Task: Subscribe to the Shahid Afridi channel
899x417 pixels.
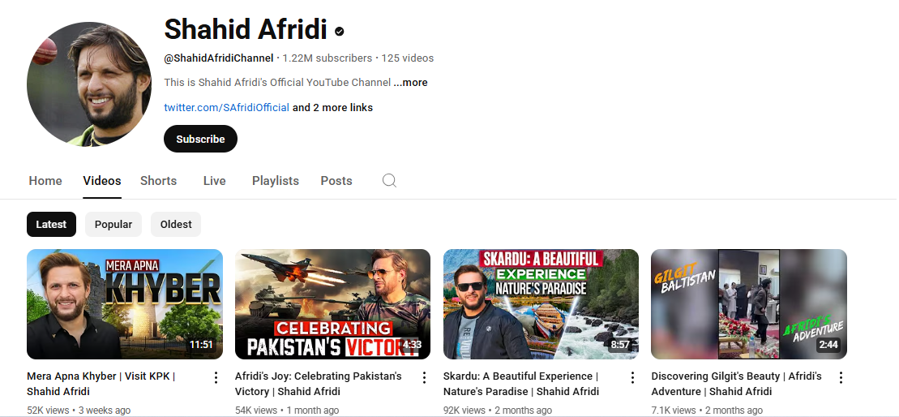Action: pyautogui.click(x=200, y=139)
